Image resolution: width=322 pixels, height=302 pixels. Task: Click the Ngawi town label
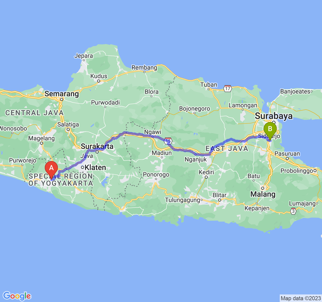(152, 132)
